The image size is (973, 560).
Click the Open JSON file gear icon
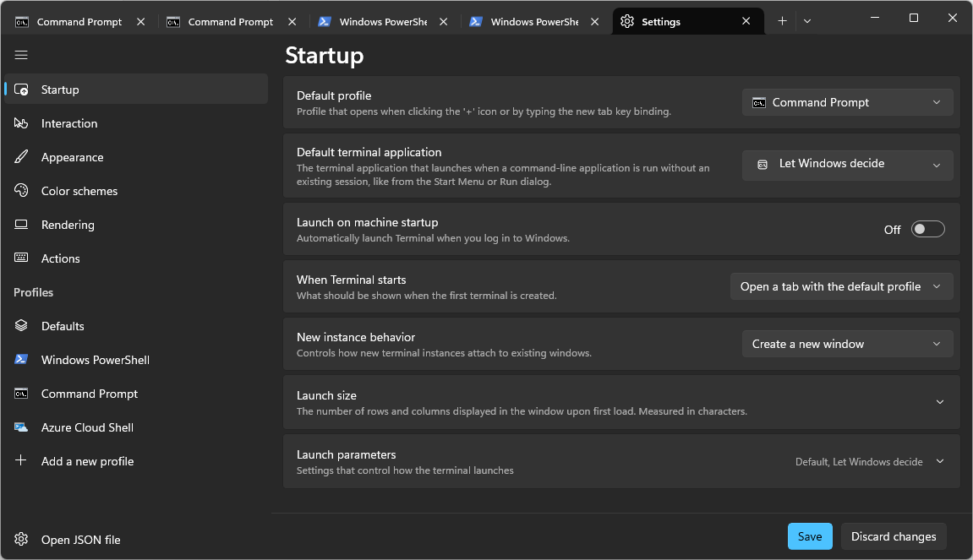pos(22,540)
